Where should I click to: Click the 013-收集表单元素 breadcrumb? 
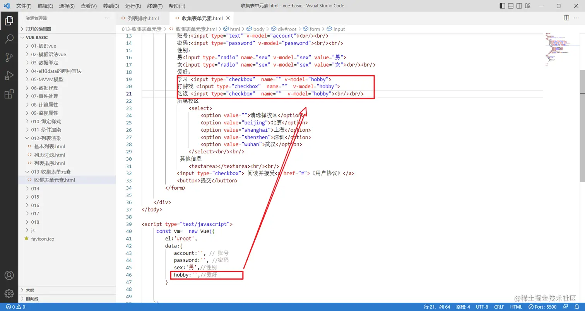[141, 29]
